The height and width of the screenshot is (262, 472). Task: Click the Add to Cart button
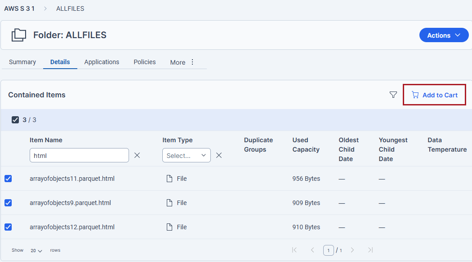tap(434, 95)
